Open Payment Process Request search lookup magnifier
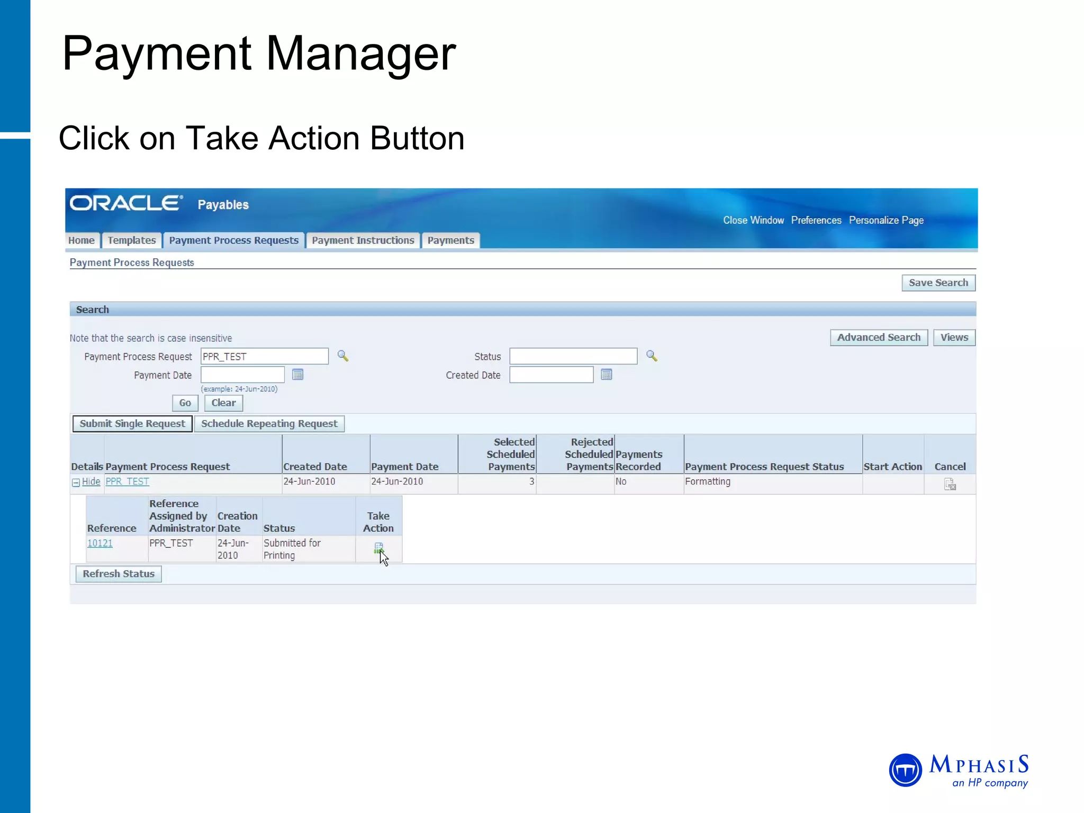The image size is (1084, 813). [343, 356]
